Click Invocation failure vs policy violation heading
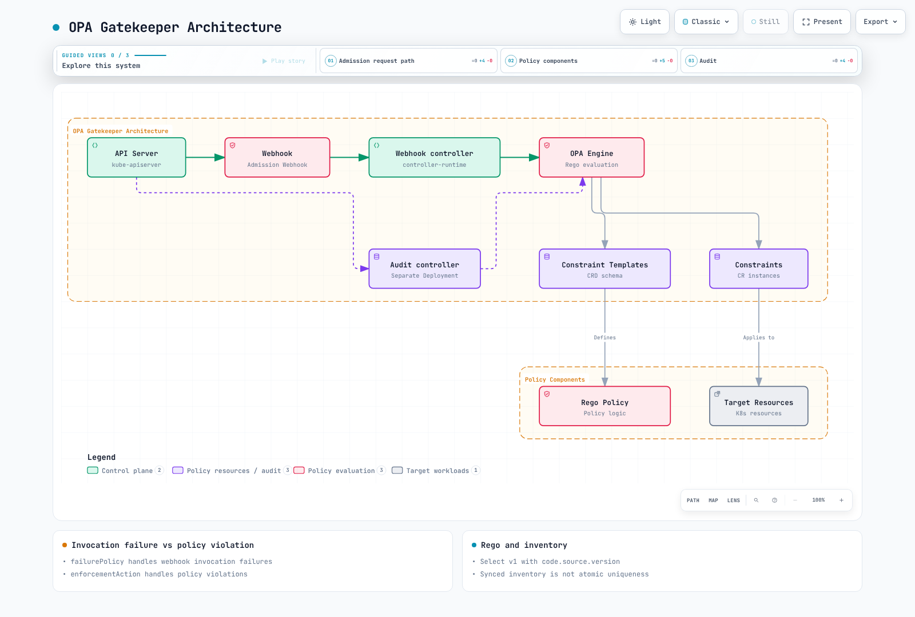 [162, 546]
